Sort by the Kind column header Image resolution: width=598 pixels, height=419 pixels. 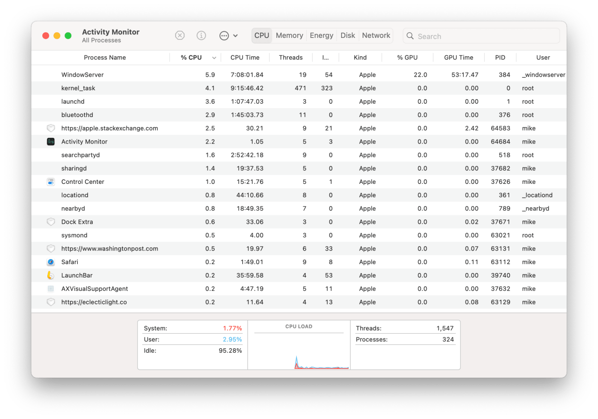tap(360, 57)
